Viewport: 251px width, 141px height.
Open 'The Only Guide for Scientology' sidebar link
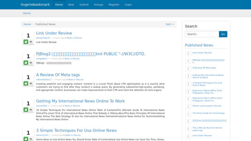pos(208,113)
